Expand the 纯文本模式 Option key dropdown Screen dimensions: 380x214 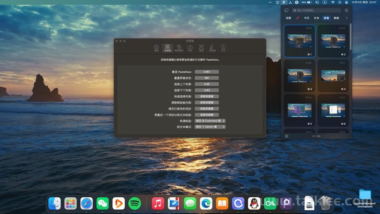click(210, 127)
